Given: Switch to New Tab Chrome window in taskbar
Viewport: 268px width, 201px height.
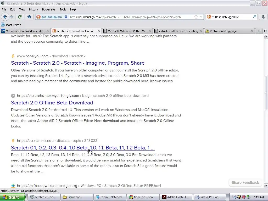Looking at the screenshot, I should 143,197.
